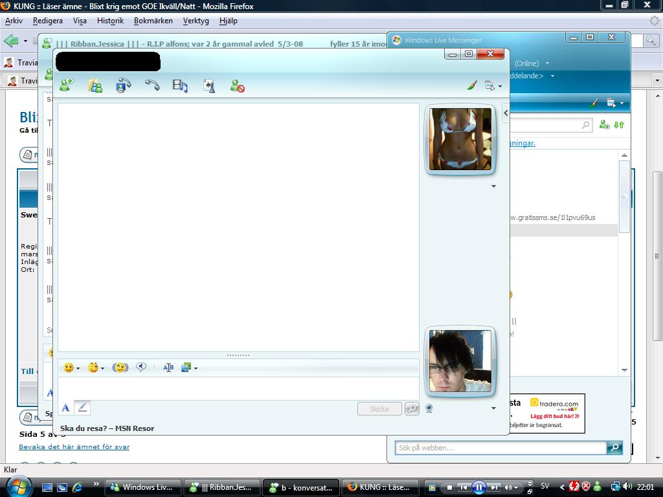Open the smiley emoticon picker
This screenshot has height=497, width=663.
pos(71,368)
